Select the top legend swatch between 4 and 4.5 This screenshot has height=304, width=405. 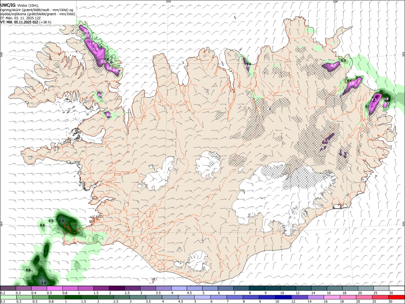[179, 288]
